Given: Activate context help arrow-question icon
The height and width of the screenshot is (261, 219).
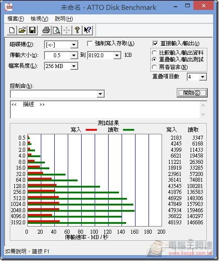Looking at the screenshot, I should coord(88,30).
